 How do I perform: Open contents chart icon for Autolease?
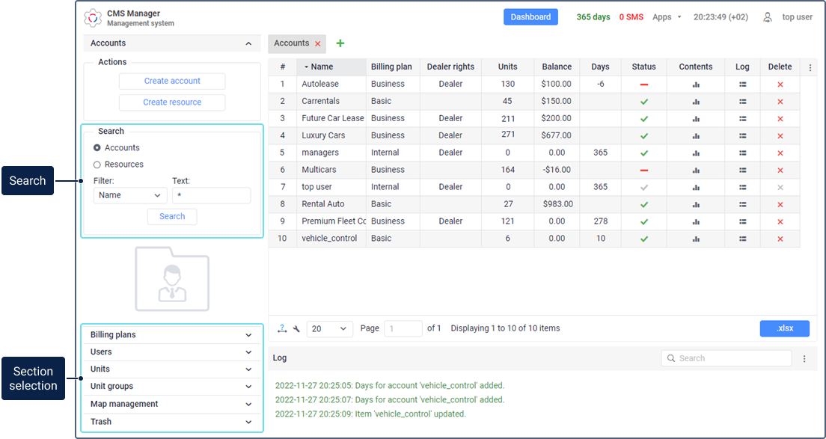coord(696,85)
